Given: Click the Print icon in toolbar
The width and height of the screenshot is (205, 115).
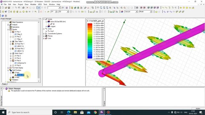Looking at the screenshot, I should click(x=23, y=8).
